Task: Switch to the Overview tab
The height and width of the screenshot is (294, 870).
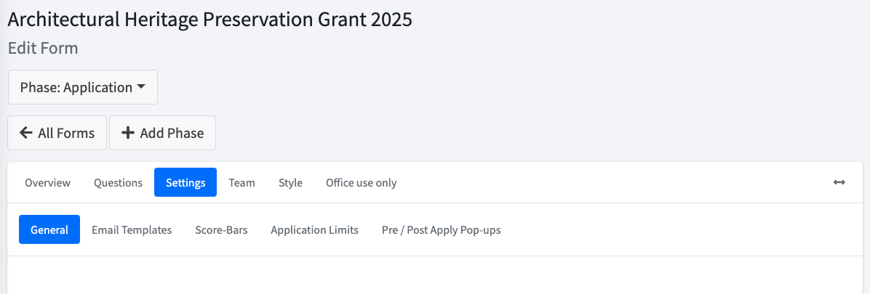Action: click(x=48, y=182)
